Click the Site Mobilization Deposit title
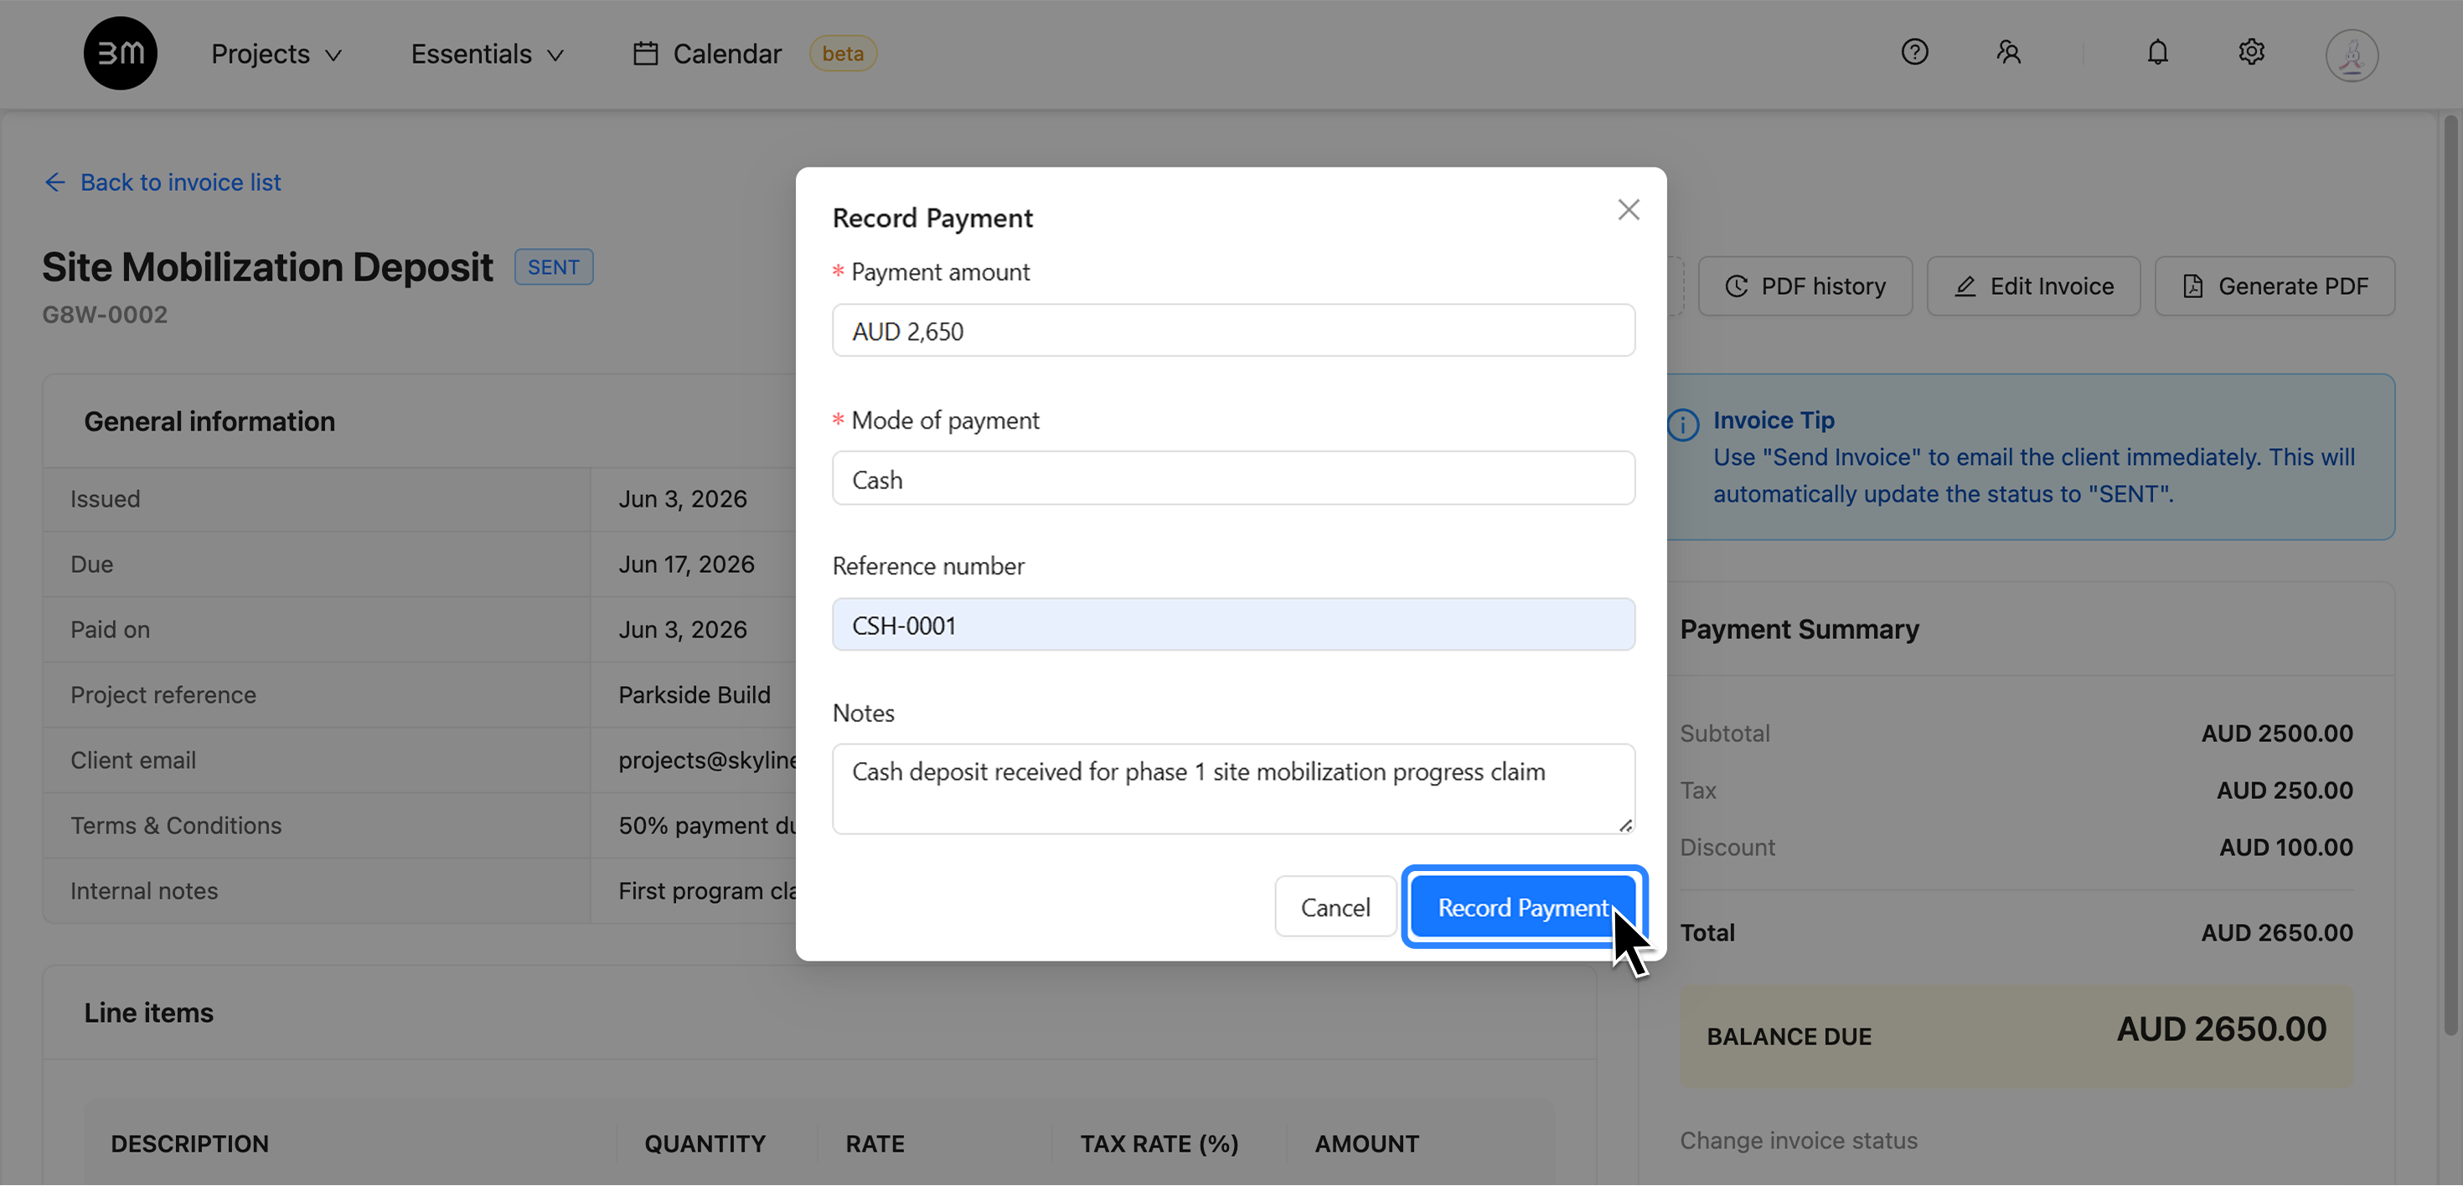The image size is (2463, 1186). click(x=268, y=266)
